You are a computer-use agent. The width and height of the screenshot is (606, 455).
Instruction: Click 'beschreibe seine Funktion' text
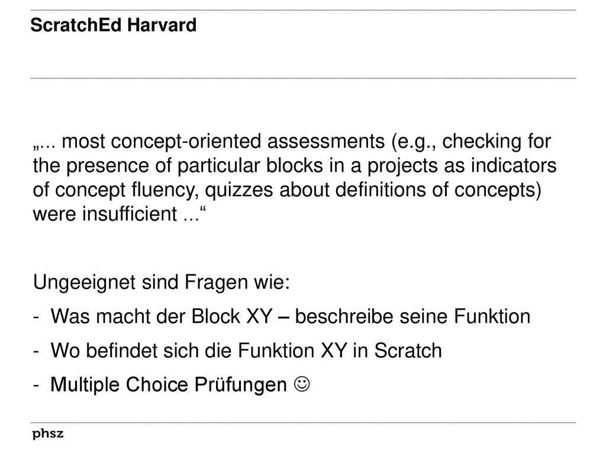pyautogui.click(x=412, y=316)
